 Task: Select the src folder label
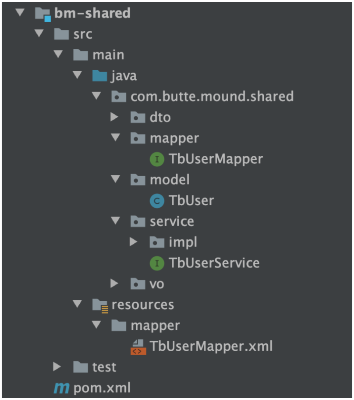point(83,34)
